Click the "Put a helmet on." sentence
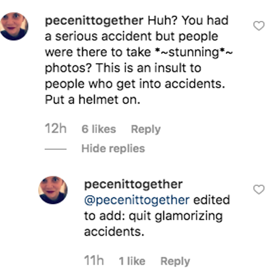 click(x=92, y=100)
